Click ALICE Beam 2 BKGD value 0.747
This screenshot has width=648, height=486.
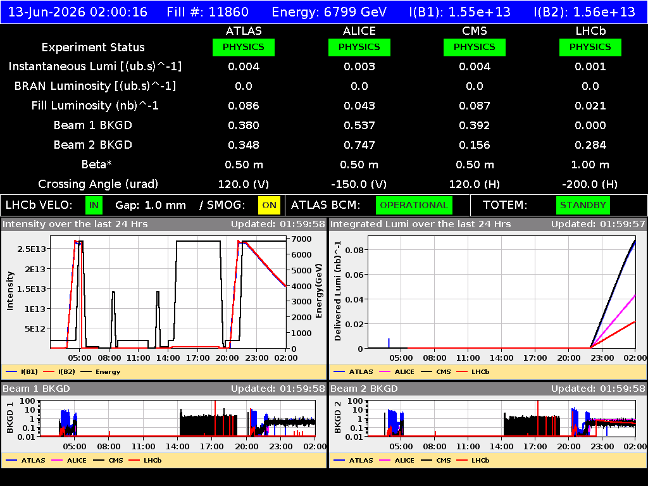[359, 145]
